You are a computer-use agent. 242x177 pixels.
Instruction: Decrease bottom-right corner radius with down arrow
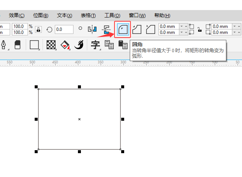(x=235, y=32)
